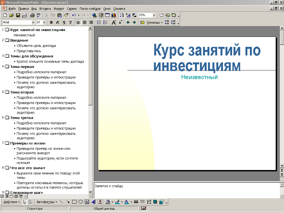Insert a hyperlink using the globe icon
This screenshot has width=284, height=213.
(x=94, y=15)
